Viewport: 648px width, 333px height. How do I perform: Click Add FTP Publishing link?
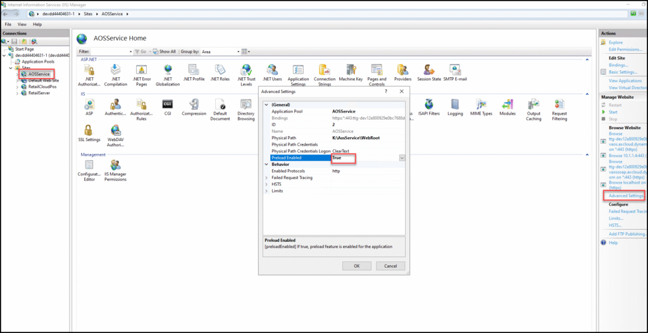(627, 234)
